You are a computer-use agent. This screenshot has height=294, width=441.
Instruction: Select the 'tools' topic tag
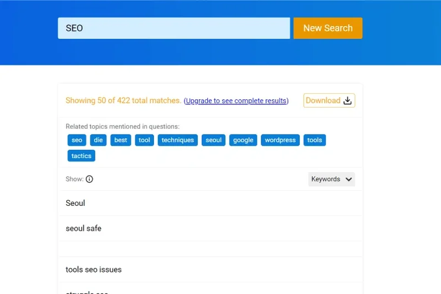(x=315, y=140)
